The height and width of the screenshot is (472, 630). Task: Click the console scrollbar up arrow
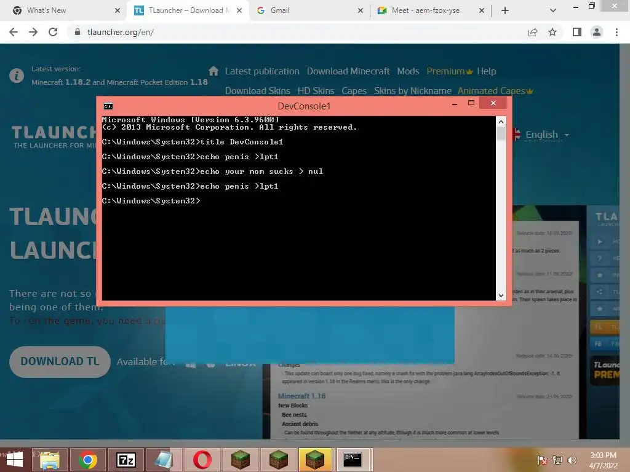501,122
